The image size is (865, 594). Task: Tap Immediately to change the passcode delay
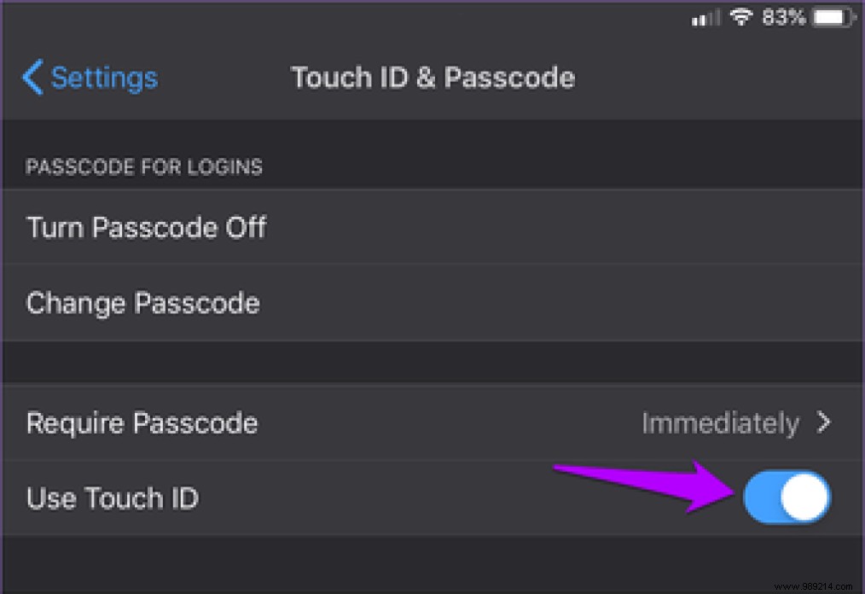(719, 422)
